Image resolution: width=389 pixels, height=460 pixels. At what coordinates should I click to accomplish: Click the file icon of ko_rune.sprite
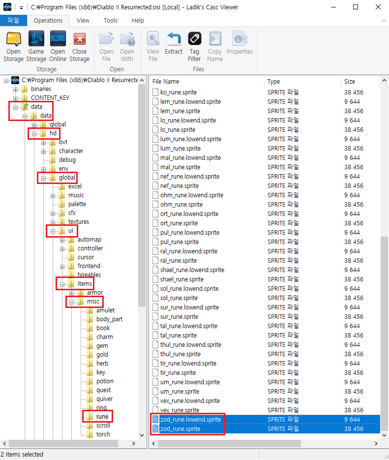click(155, 92)
